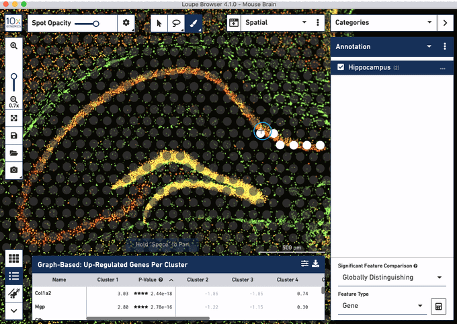Viewport: 457px width, 324px height.
Task: Open Annotation panel options menu
Action: [x=445, y=46]
